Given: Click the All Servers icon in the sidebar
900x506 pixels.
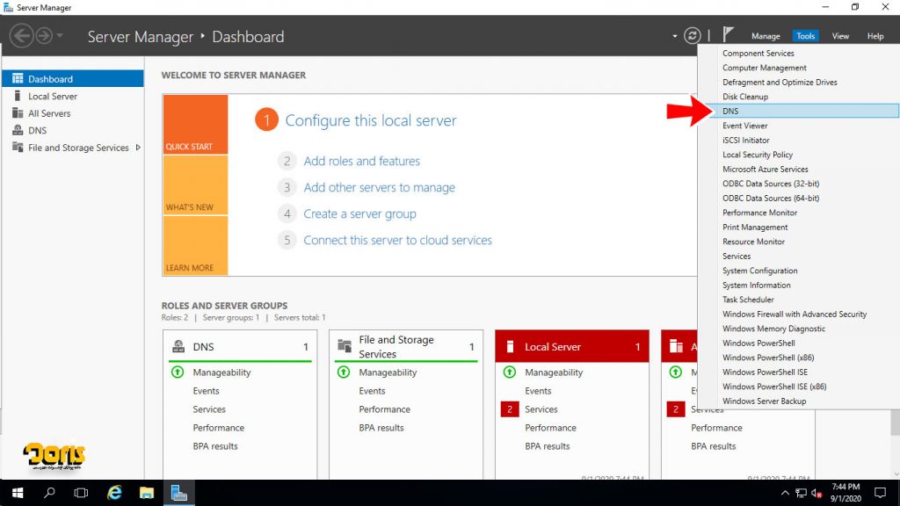Looking at the screenshot, I should point(18,113).
